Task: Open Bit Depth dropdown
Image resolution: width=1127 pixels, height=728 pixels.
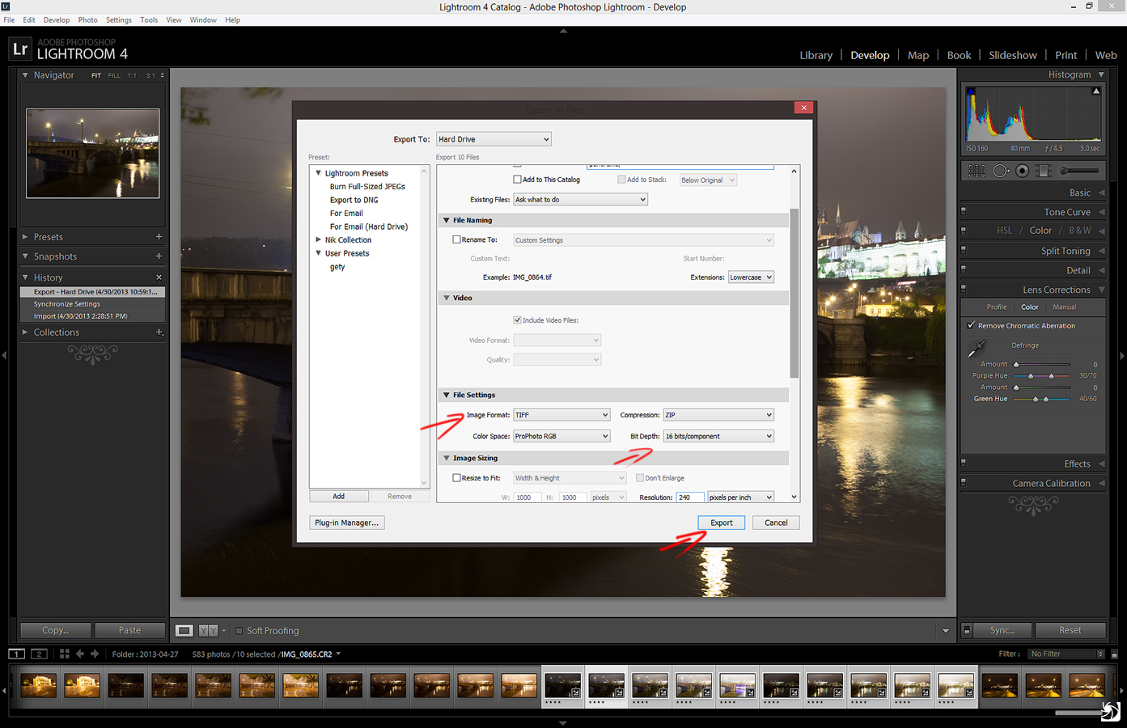Action: coord(718,436)
